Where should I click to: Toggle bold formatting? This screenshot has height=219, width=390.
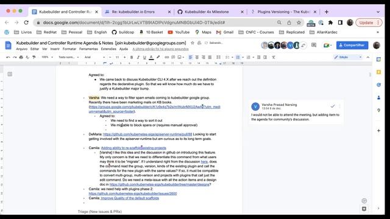coord(132,57)
